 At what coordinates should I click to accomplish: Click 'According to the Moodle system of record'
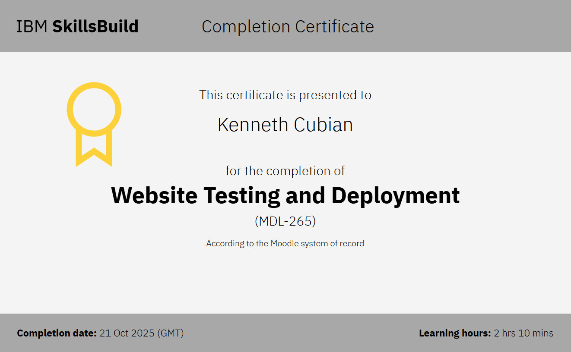tap(285, 244)
